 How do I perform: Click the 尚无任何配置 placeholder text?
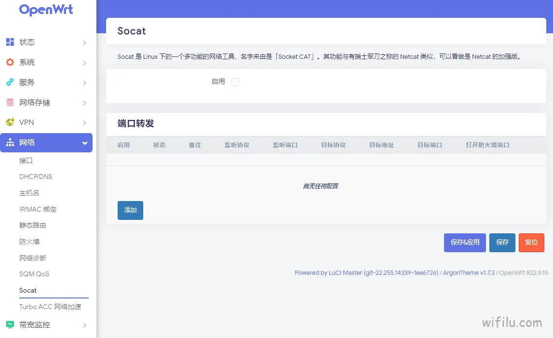321,186
